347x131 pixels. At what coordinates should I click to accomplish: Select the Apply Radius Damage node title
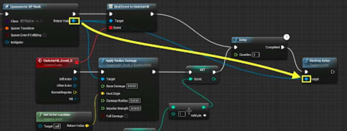(121, 61)
